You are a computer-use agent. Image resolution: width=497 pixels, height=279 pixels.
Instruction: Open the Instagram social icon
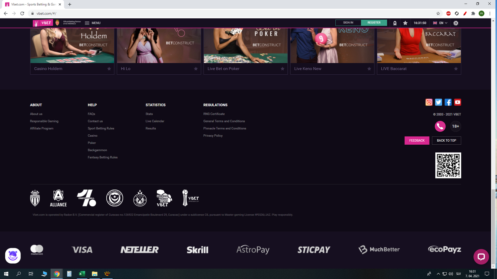[429, 102]
